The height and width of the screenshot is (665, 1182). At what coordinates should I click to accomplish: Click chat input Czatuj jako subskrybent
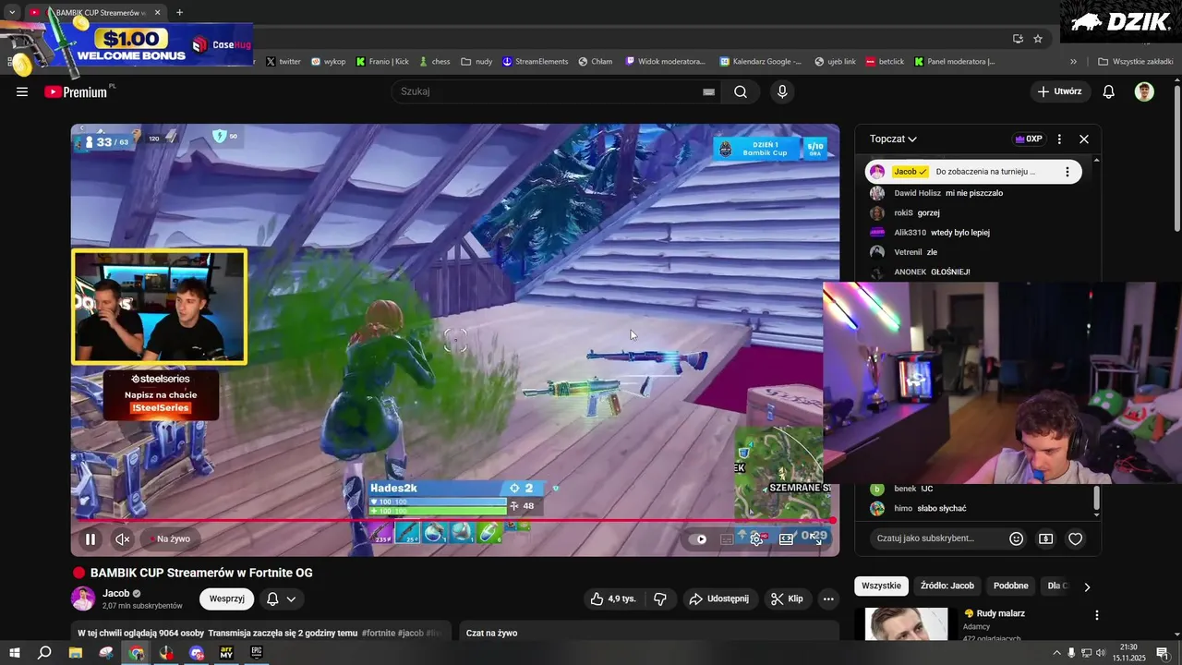(x=937, y=538)
